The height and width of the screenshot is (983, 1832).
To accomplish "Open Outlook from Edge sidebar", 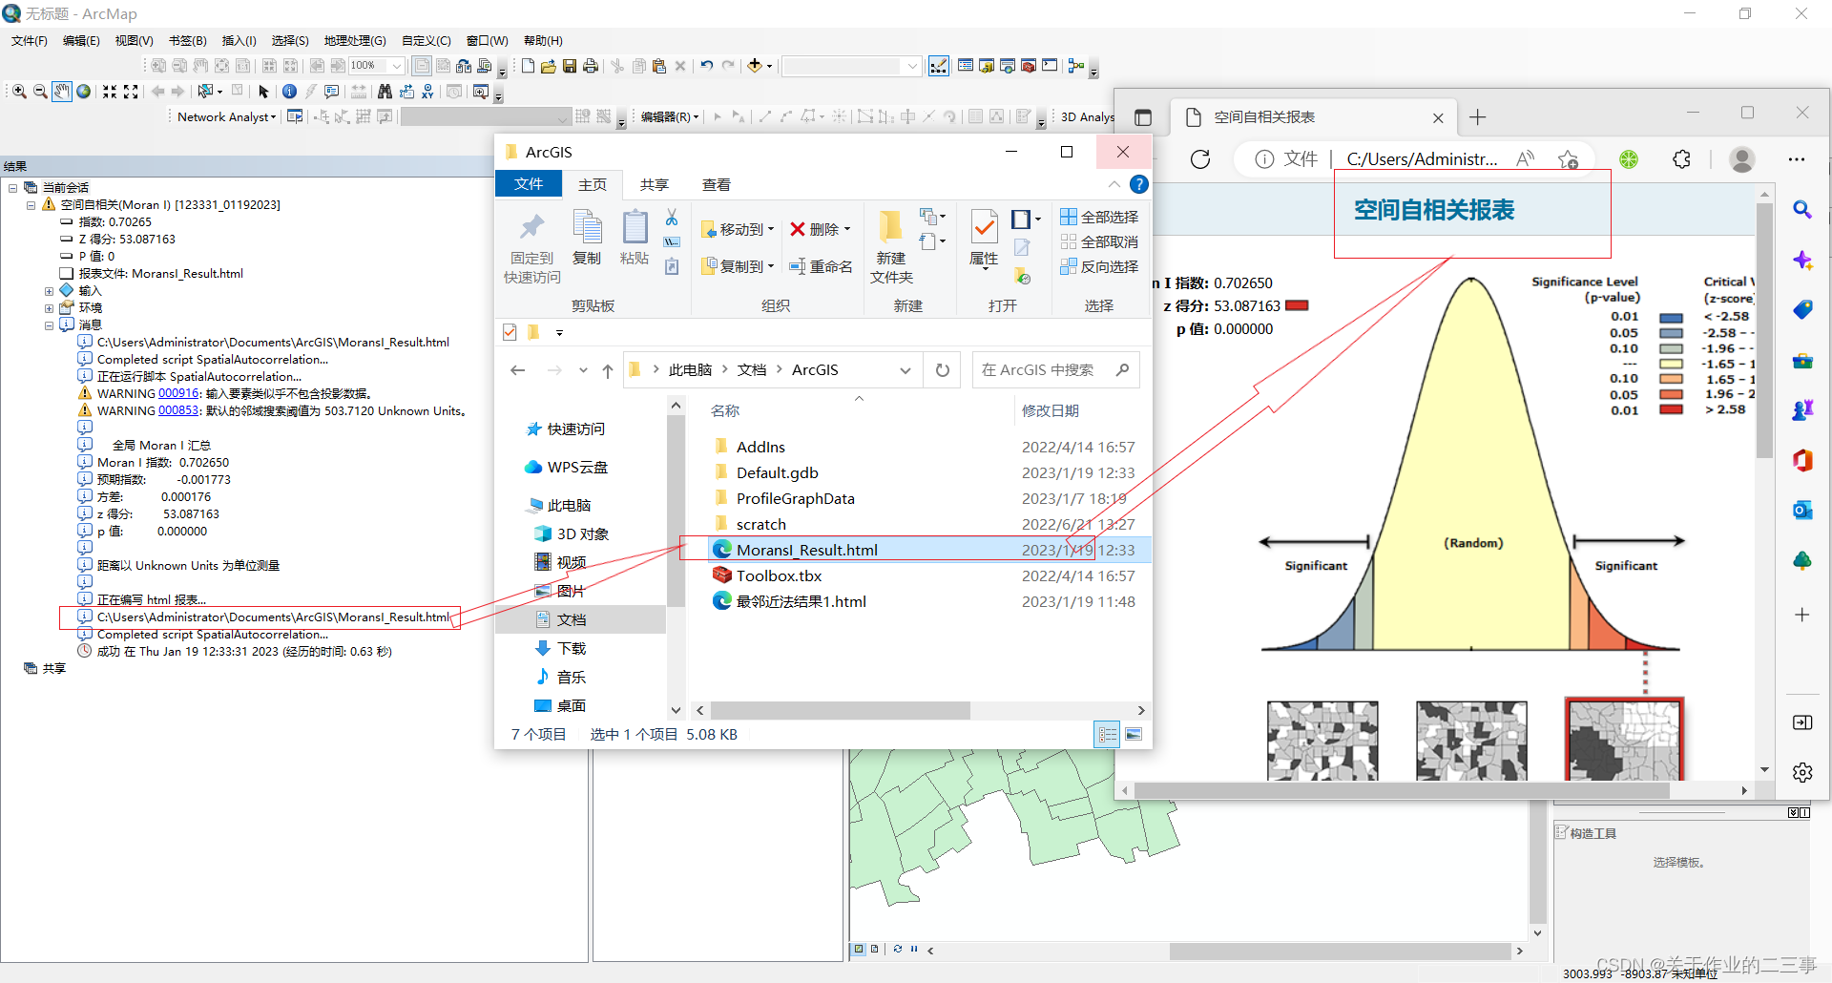I will pos(1802,511).
